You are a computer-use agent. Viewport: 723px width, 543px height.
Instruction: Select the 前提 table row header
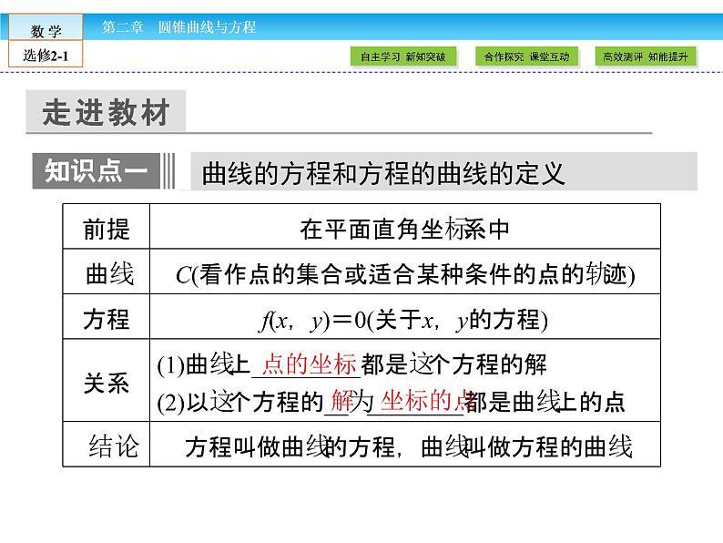(107, 229)
